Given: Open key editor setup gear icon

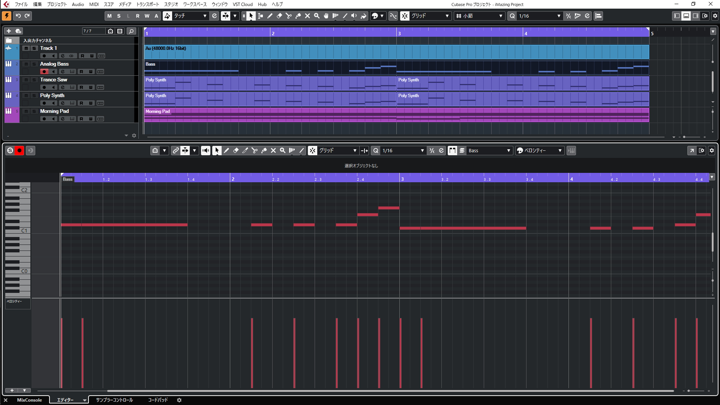Looking at the screenshot, I should (711, 150).
